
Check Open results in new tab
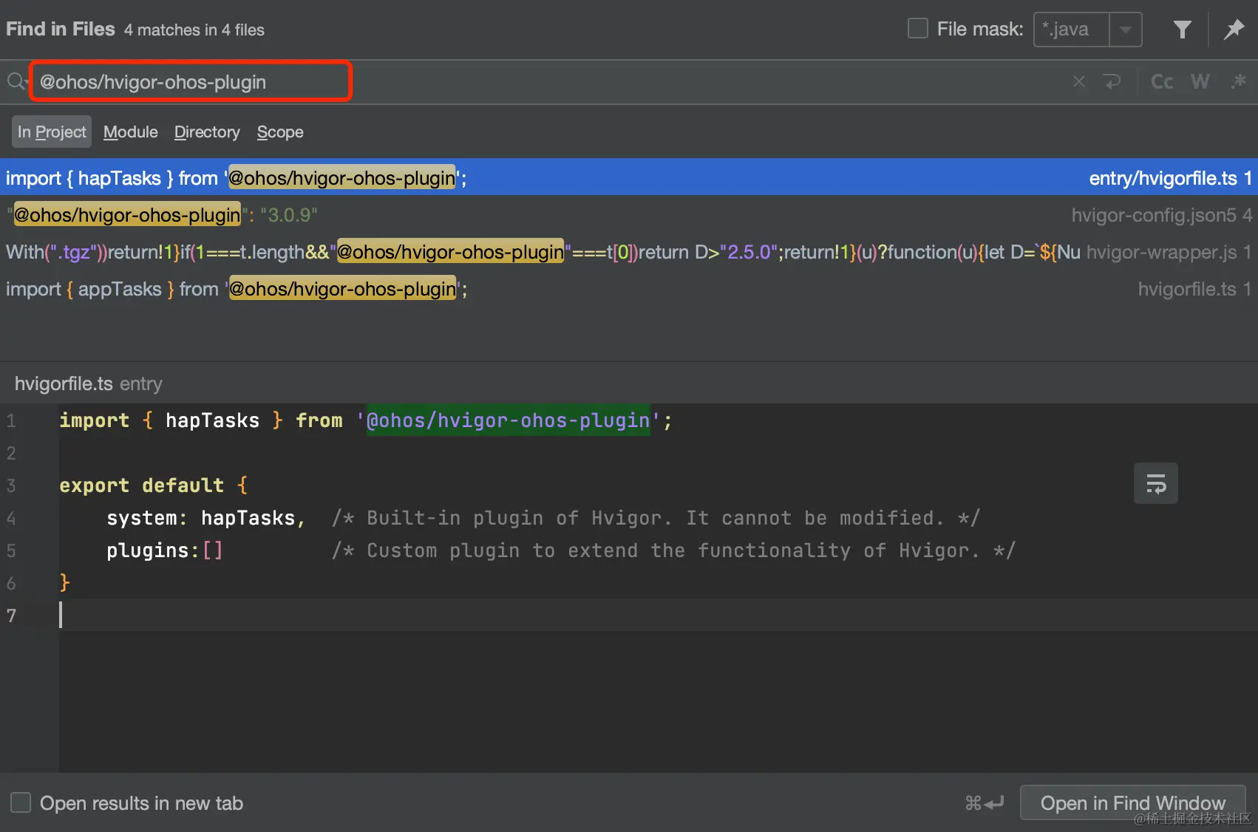[x=21, y=803]
